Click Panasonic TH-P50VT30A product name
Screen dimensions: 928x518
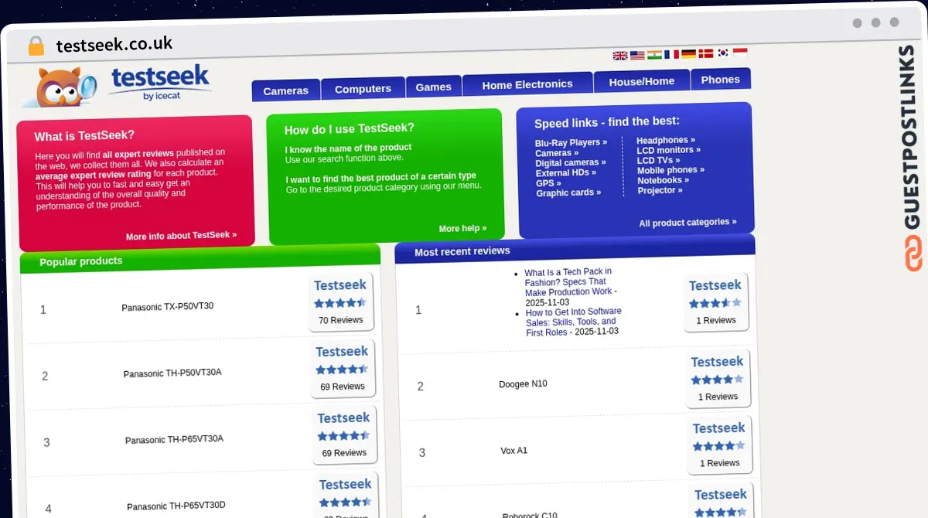172,373
